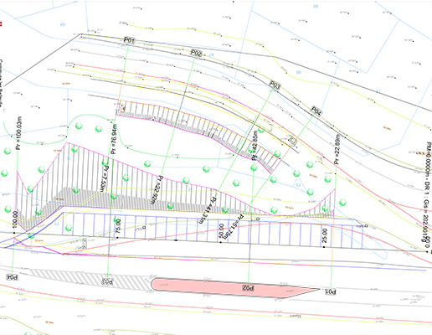The width and height of the screenshot is (432, 335).
Task: Select the P02 profile marker
Action: point(196,53)
